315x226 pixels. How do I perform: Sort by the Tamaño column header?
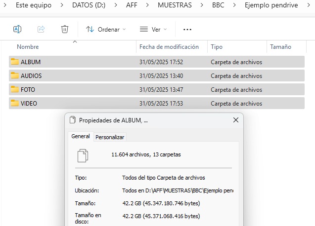[280, 47]
